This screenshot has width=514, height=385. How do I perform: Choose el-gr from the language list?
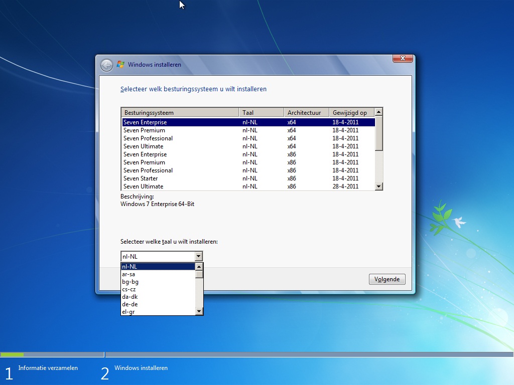click(x=158, y=312)
